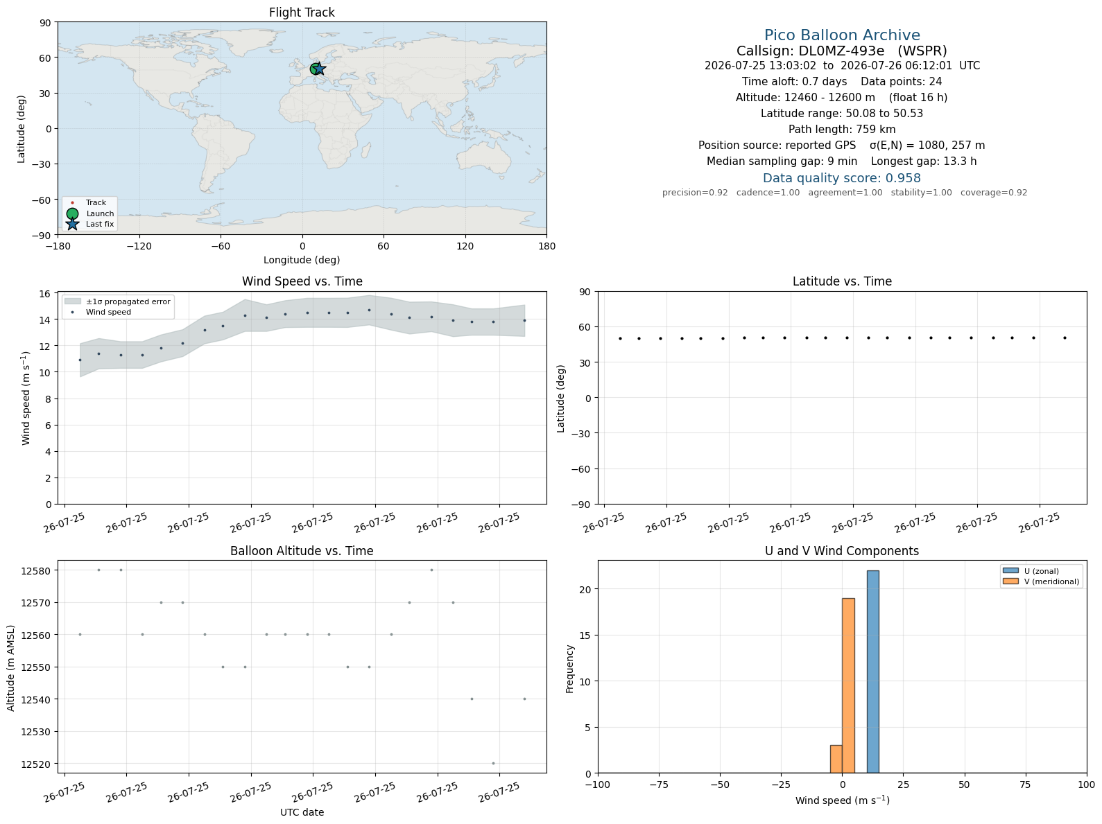Image resolution: width=1102 pixels, height=824 pixels.
Task: Click the '−75' tick on histogram axis
Action: pos(659,784)
